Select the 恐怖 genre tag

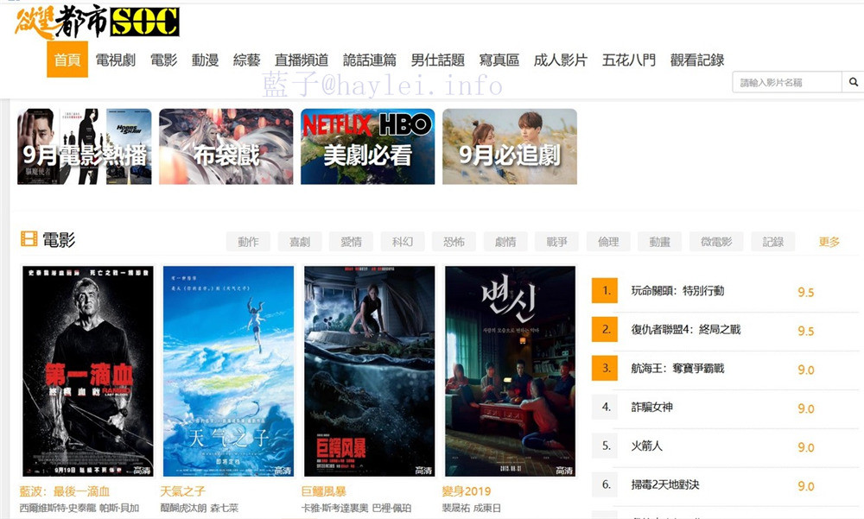coord(454,241)
